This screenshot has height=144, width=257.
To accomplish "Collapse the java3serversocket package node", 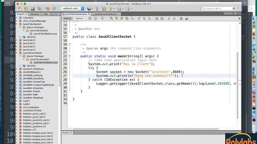I will coord(24,59).
